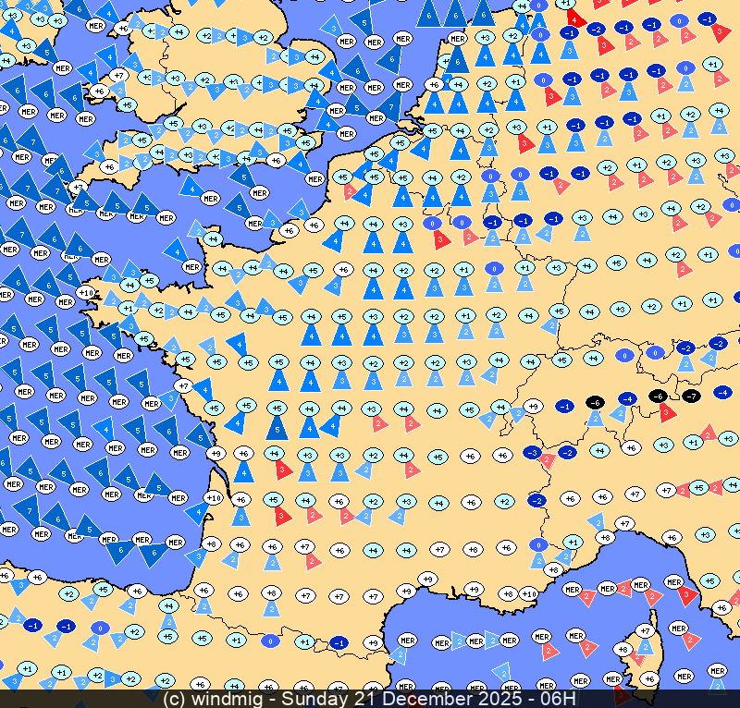Click the black -7 temperature bubble

[x=690, y=396]
